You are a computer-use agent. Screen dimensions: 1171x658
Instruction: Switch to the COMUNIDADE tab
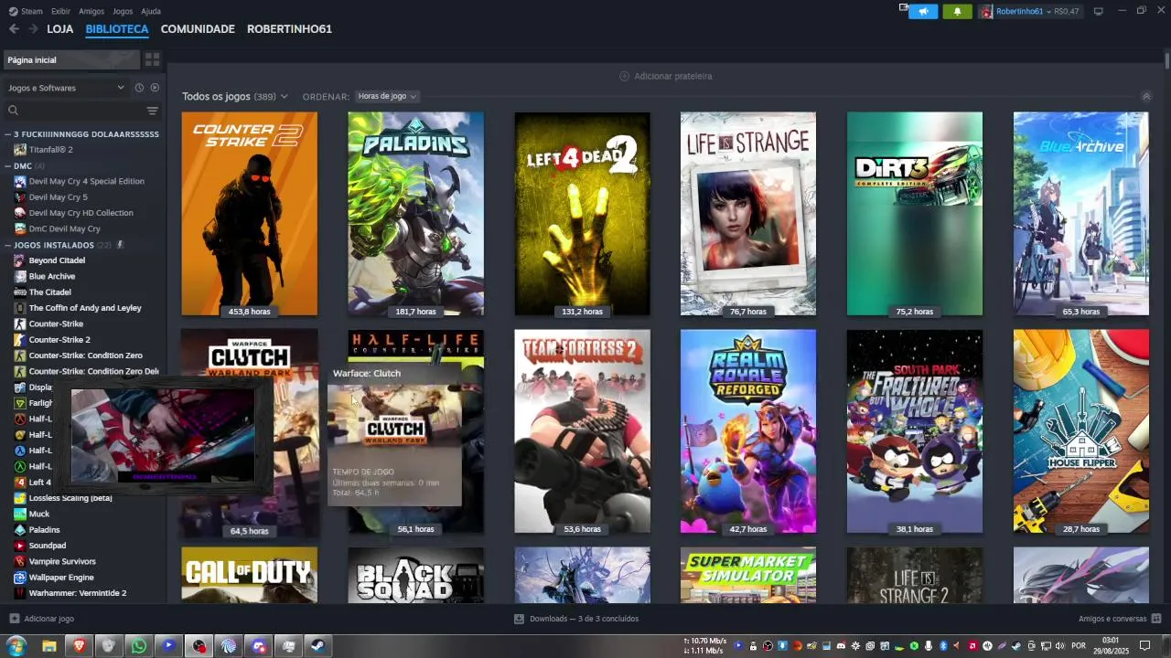point(198,29)
